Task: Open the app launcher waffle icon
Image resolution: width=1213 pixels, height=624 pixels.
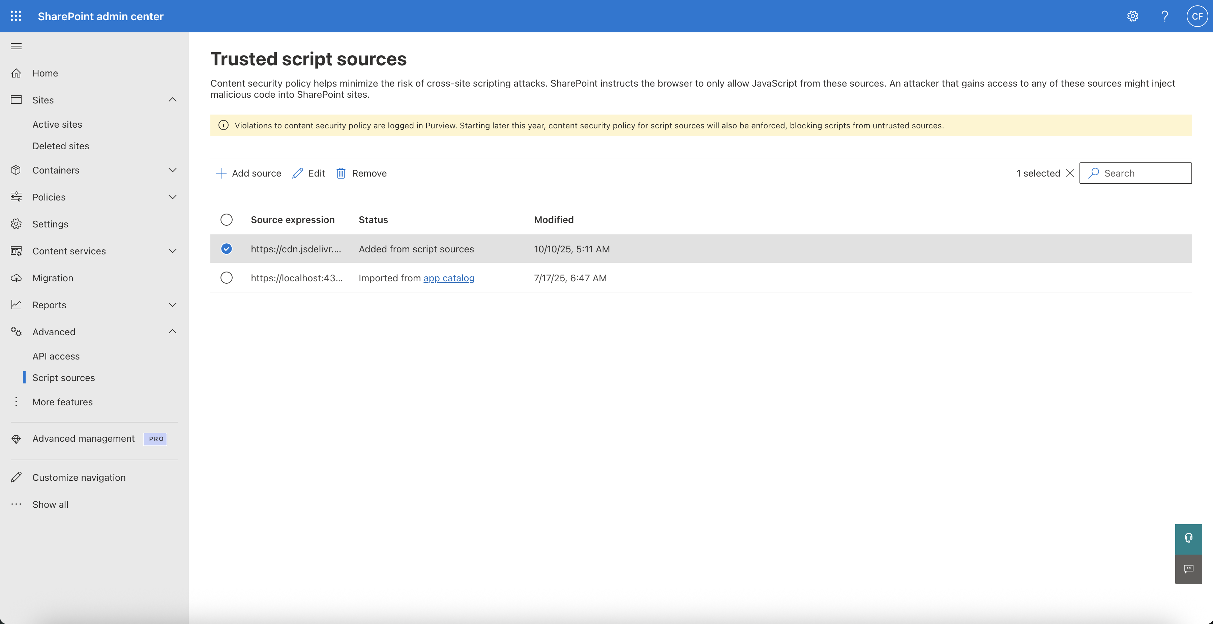Action: pos(16,16)
